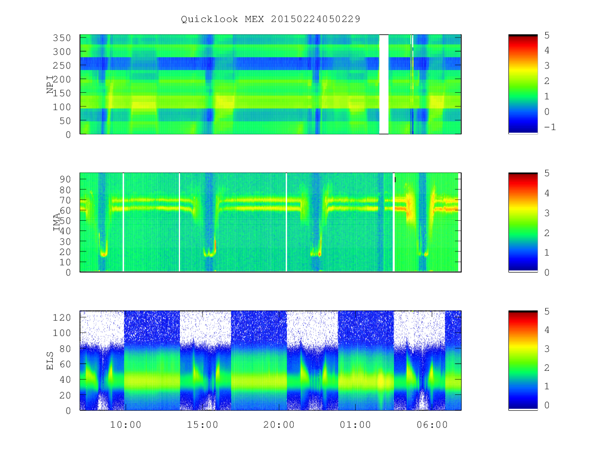Click the ELS spectrogram colorbar
This screenshot has width=615, height=461.
[523, 361]
